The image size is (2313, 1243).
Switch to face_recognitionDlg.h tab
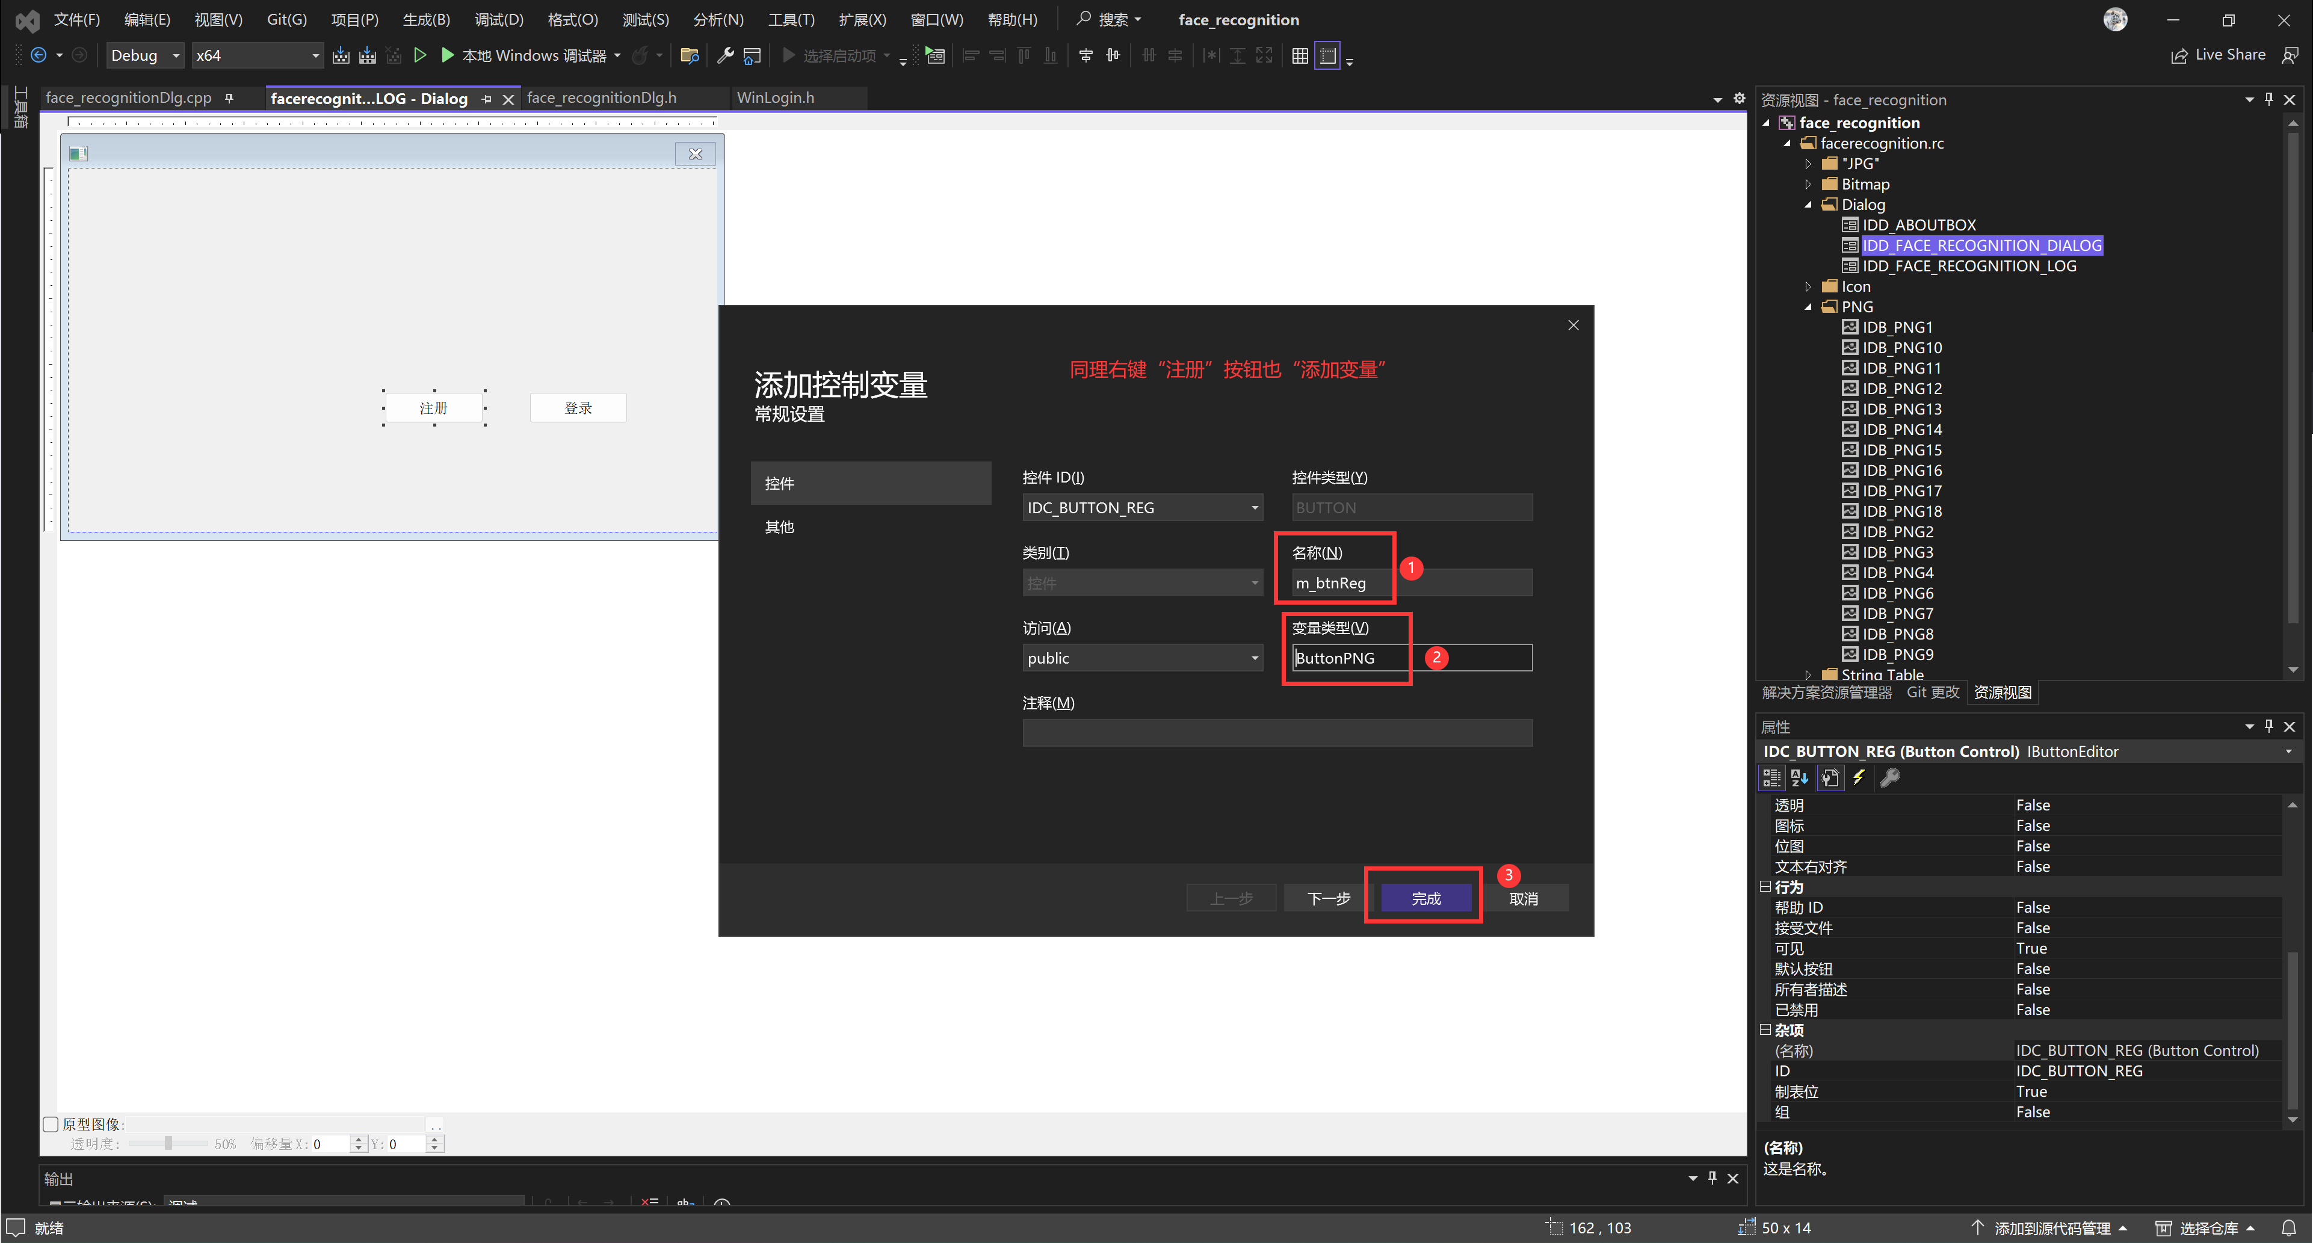pyautogui.click(x=602, y=98)
